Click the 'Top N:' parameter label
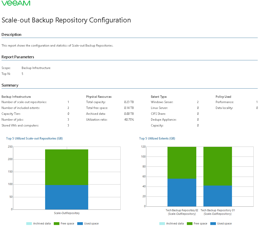259x226 pixels. (6, 74)
